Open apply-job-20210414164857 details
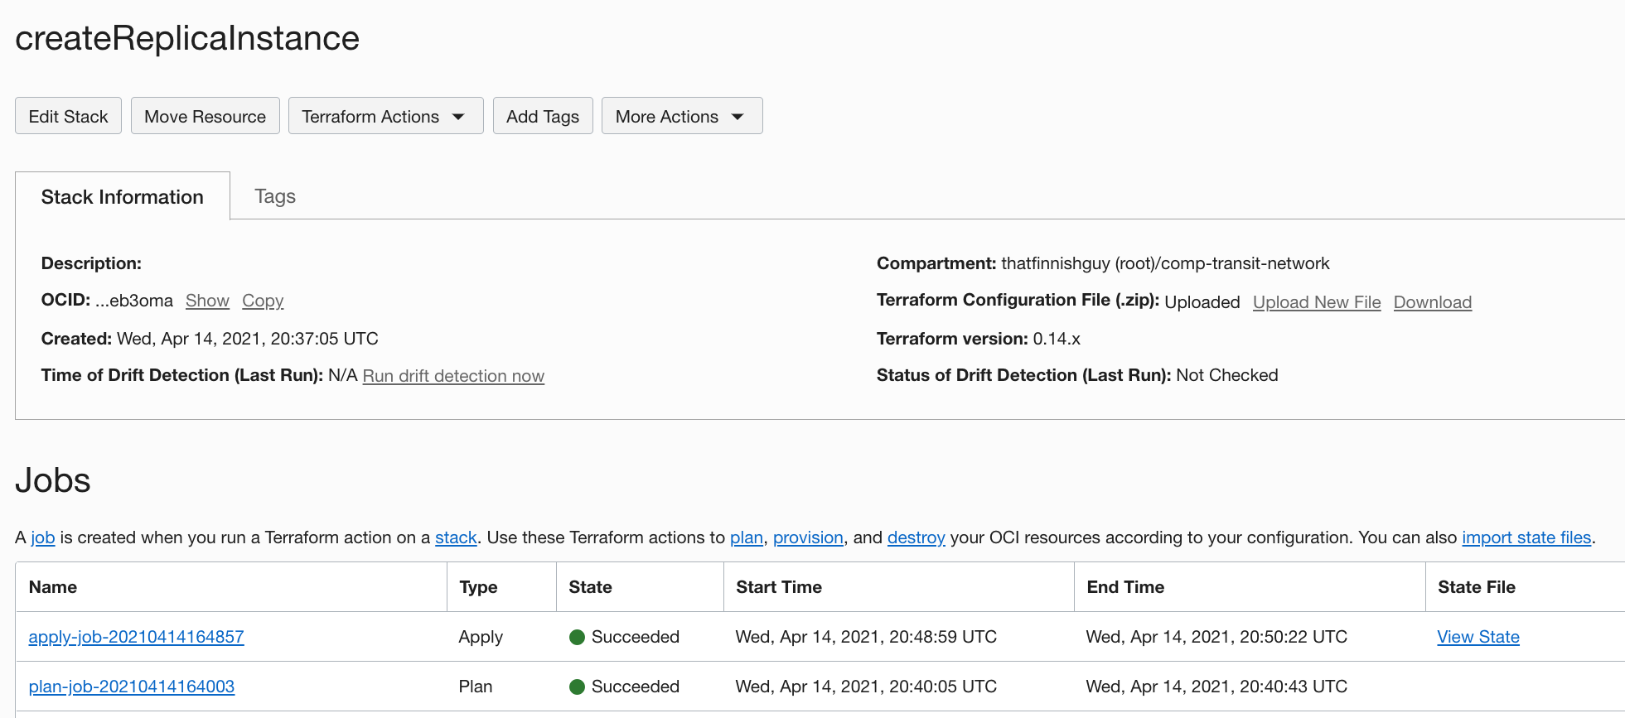The image size is (1625, 718). [136, 637]
